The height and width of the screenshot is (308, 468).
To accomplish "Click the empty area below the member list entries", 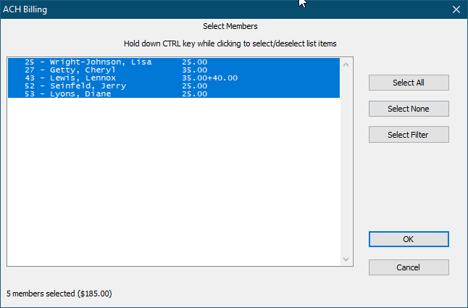I will click(174, 181).
